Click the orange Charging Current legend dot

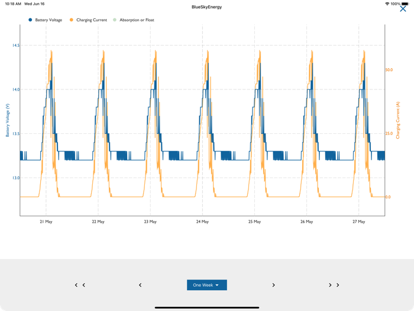(x=72, y=20)
